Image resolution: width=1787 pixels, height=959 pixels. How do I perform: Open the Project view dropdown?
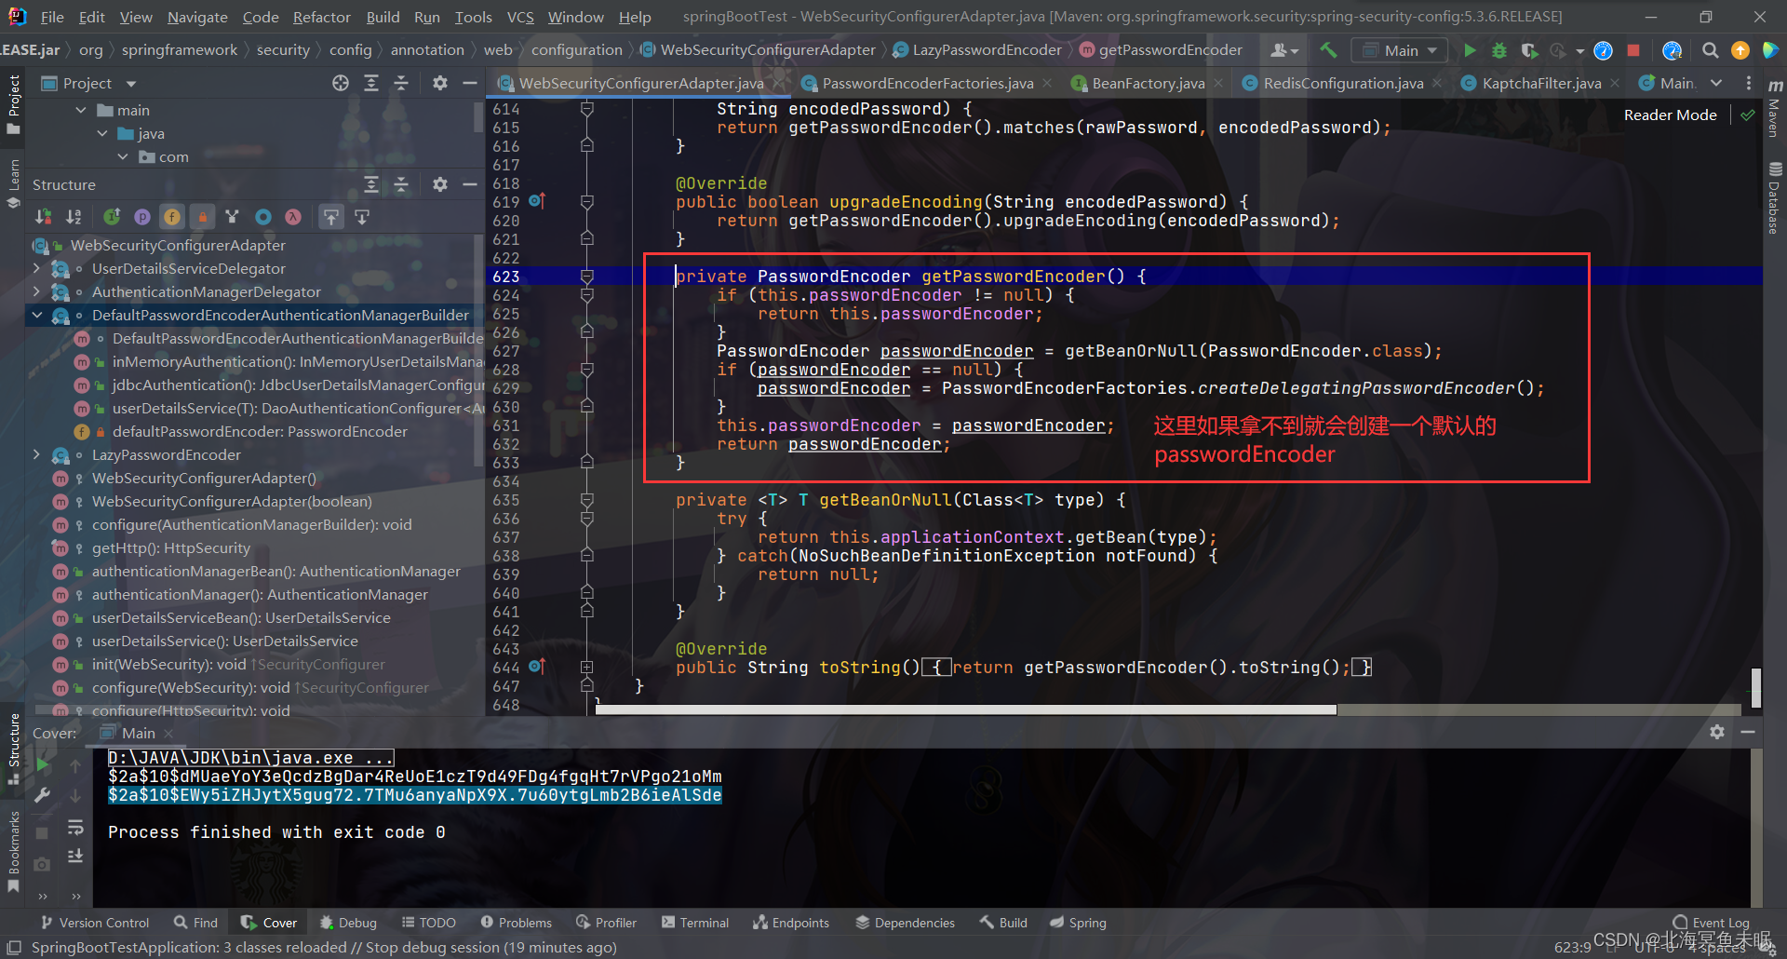click(x=89, y=83)
